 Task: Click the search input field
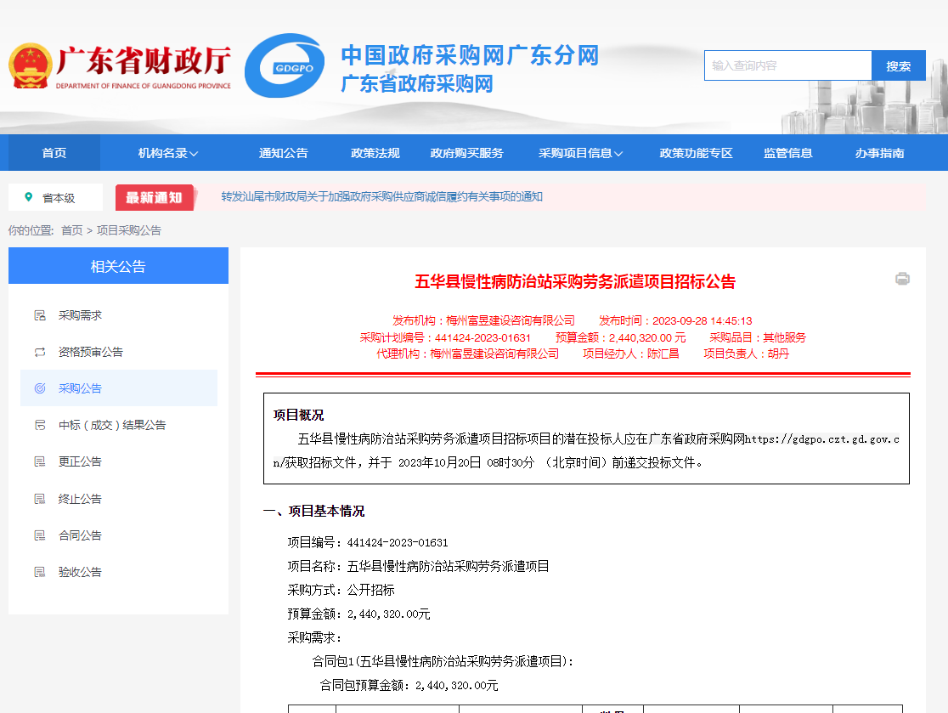786,65
